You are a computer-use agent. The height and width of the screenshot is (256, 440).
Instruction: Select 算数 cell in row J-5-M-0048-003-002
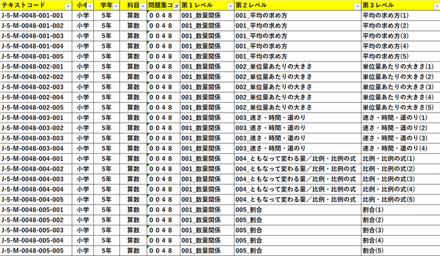(133, 128)
